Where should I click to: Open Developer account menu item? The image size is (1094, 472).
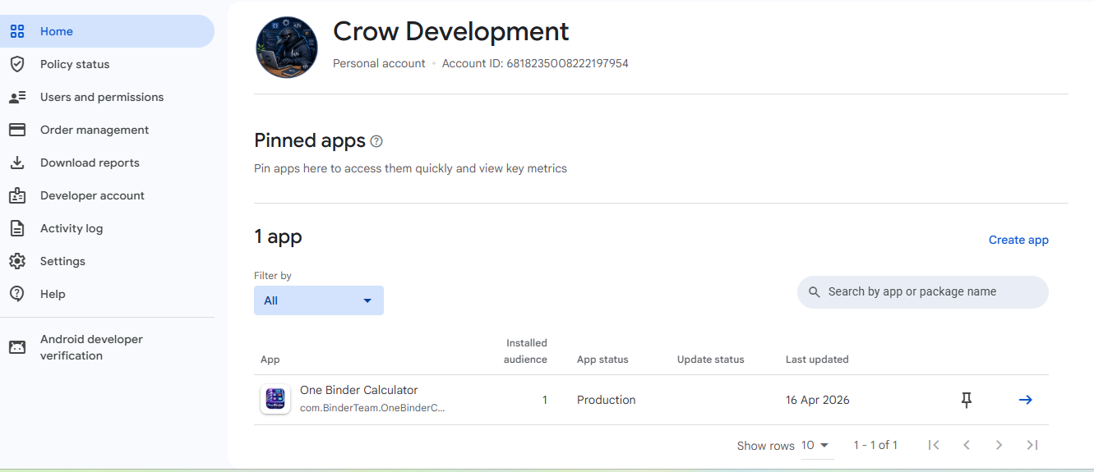92,195
